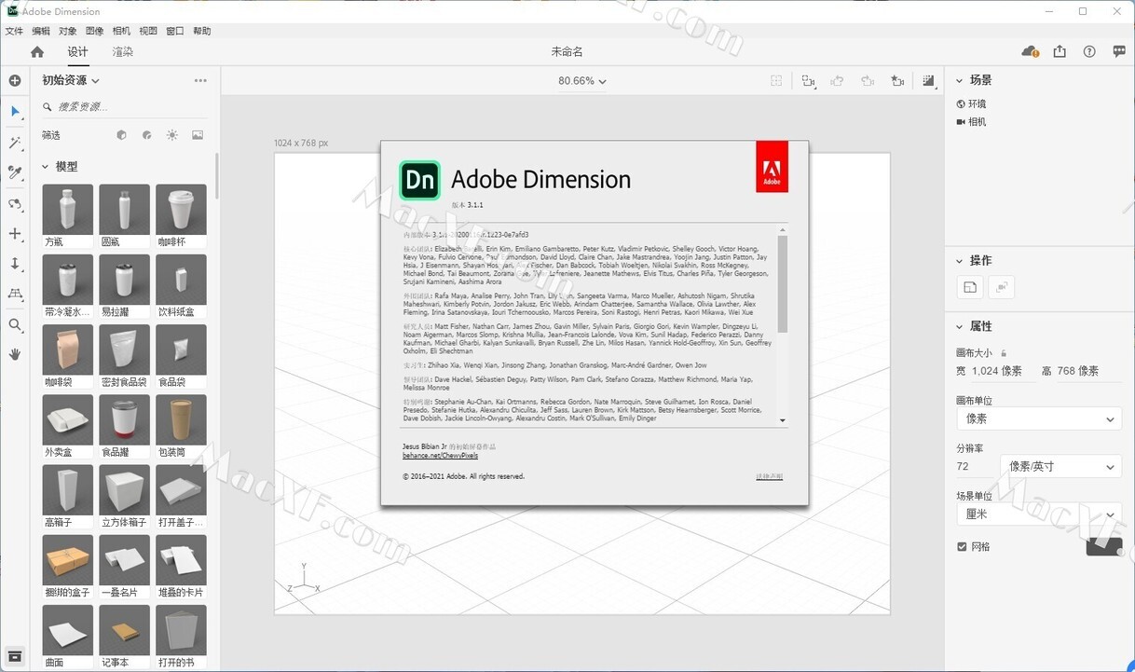The image size is (1135, 672).
Task: Toggle the render preview icon
Action: click(928, 81)
